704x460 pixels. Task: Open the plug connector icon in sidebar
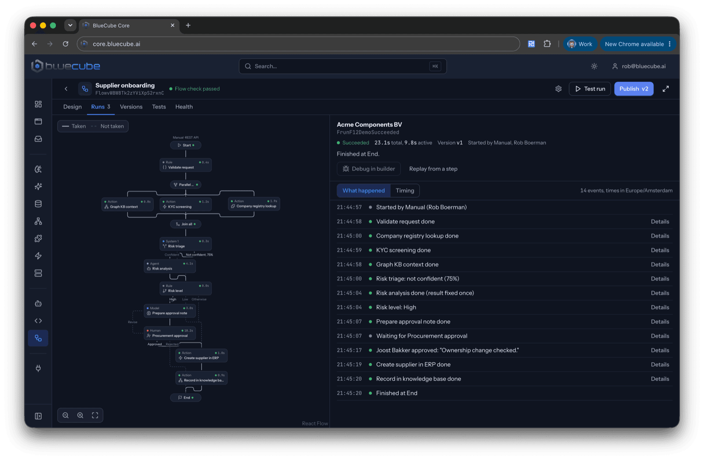(38, 368)
